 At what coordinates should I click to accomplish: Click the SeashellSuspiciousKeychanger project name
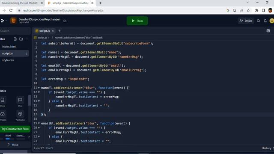tap(39, 19)
